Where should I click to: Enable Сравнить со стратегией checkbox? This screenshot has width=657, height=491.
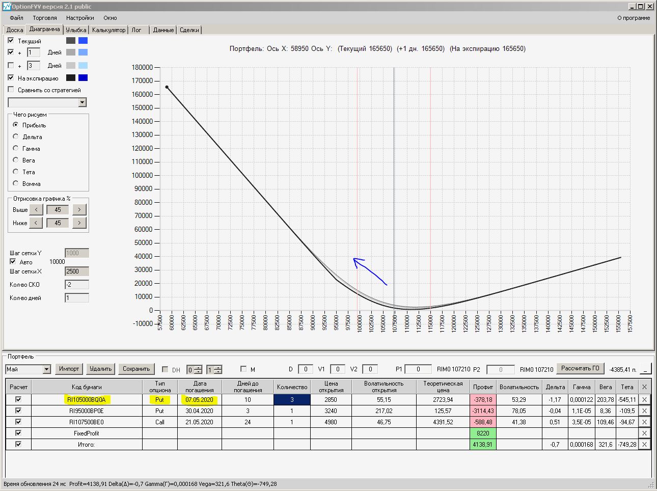pos(11,90)
